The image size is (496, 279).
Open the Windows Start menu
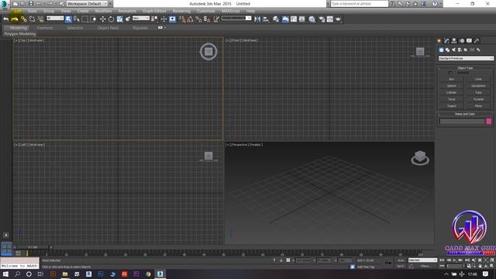click(x=5, y=274)
